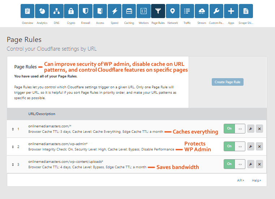Screen dimensions: 275x199
Task: Open the Scrape Shield document icon
Action: tap(246, 11)
